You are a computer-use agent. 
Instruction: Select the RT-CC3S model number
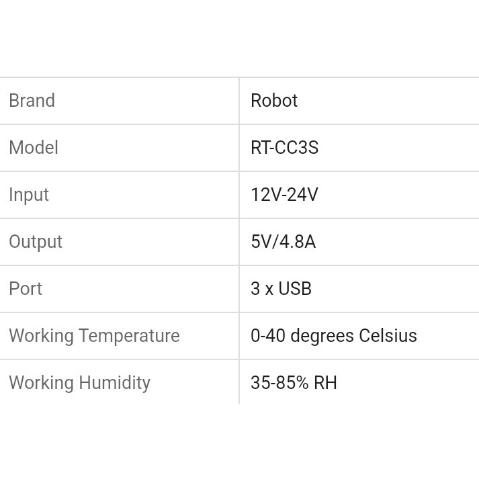click(284, 148)
